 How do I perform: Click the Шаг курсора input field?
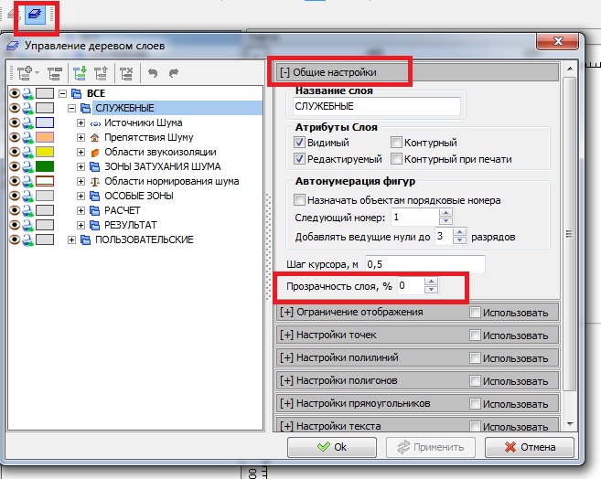(x=423, y=264)
